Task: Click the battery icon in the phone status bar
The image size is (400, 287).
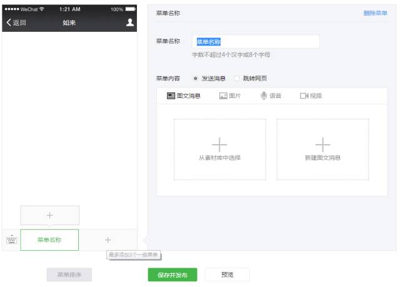Action: pyautogui.click(x=131, y=9)
